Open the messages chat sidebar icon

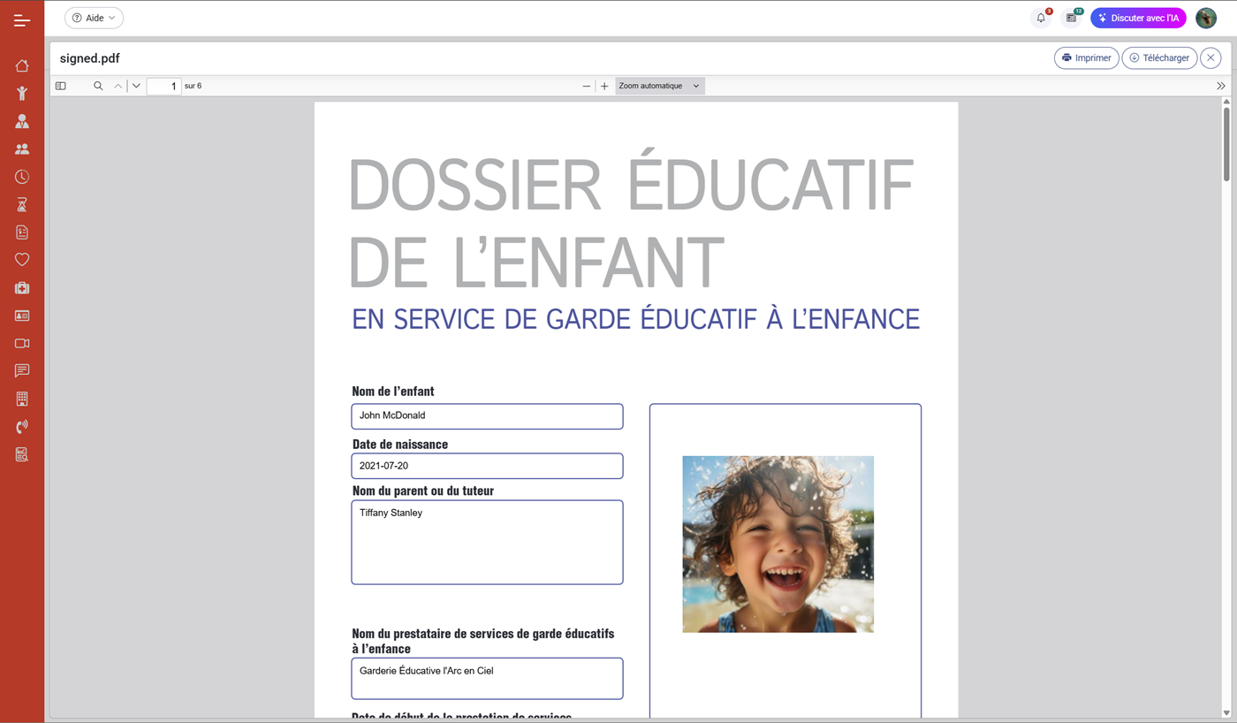(21, 370)
